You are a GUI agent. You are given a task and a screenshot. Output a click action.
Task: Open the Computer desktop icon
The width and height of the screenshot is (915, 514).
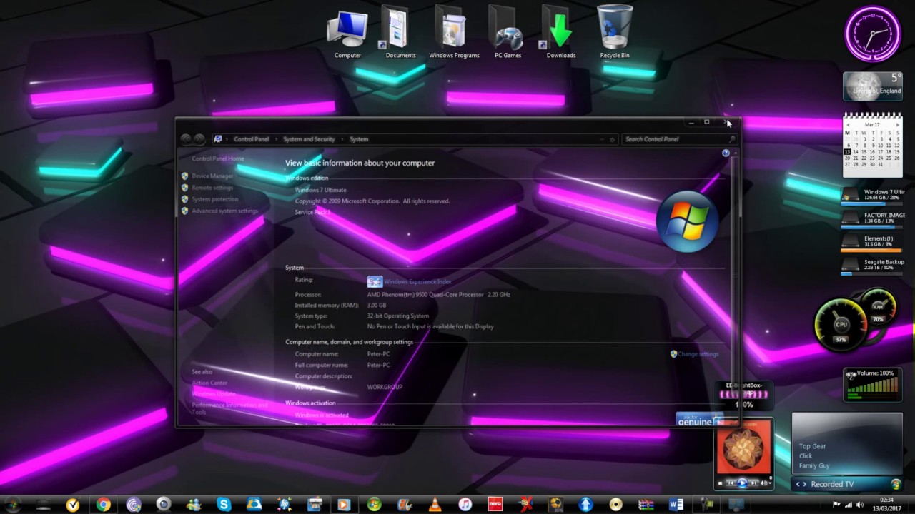click(x=347, y=33)
